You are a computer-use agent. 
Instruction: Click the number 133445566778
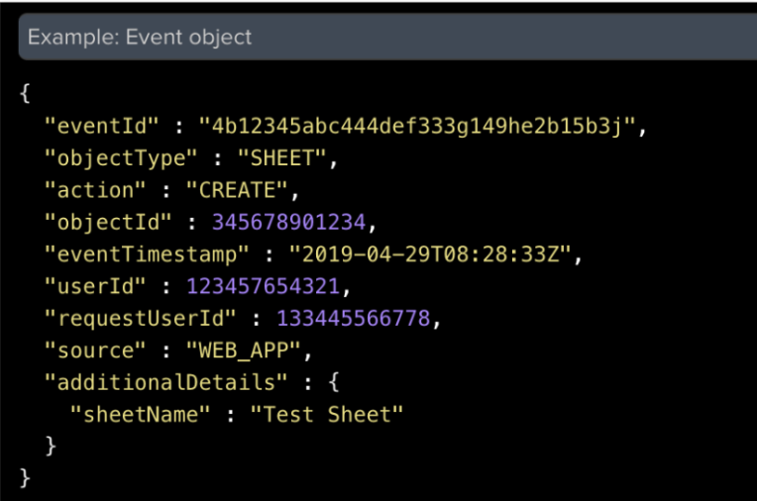pos(353,319)
